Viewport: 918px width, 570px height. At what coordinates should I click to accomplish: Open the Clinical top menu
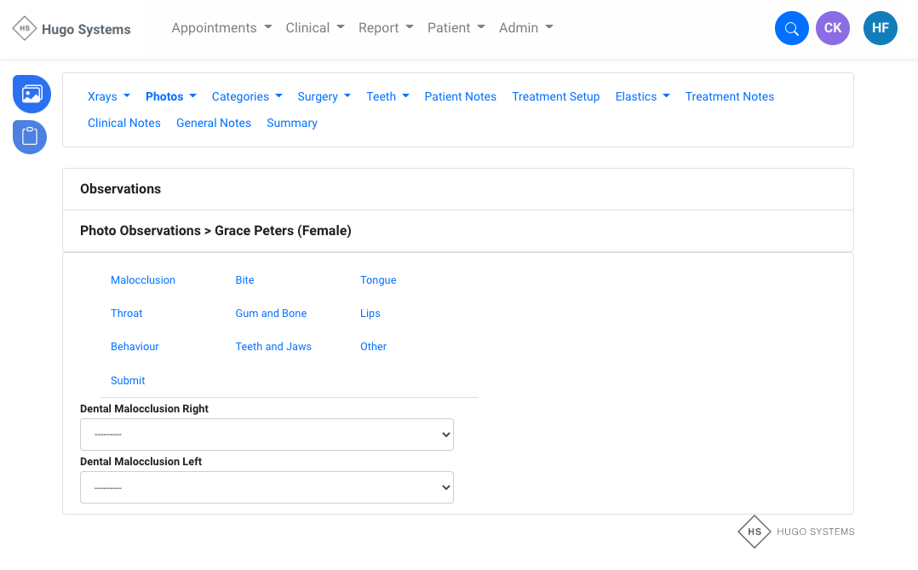pos(315,28)
